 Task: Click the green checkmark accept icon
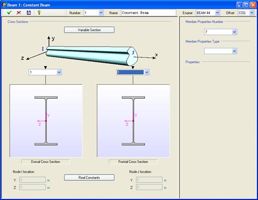click(x=9, y=13)
